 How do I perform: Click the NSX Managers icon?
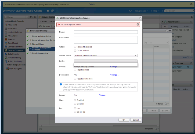[x=8, y=69]
